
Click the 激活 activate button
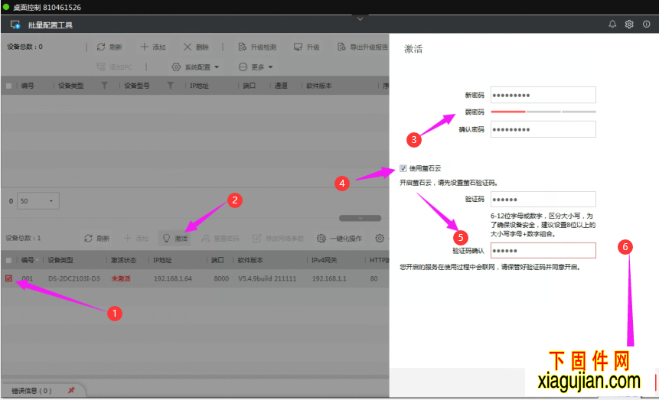pos(175,239)
